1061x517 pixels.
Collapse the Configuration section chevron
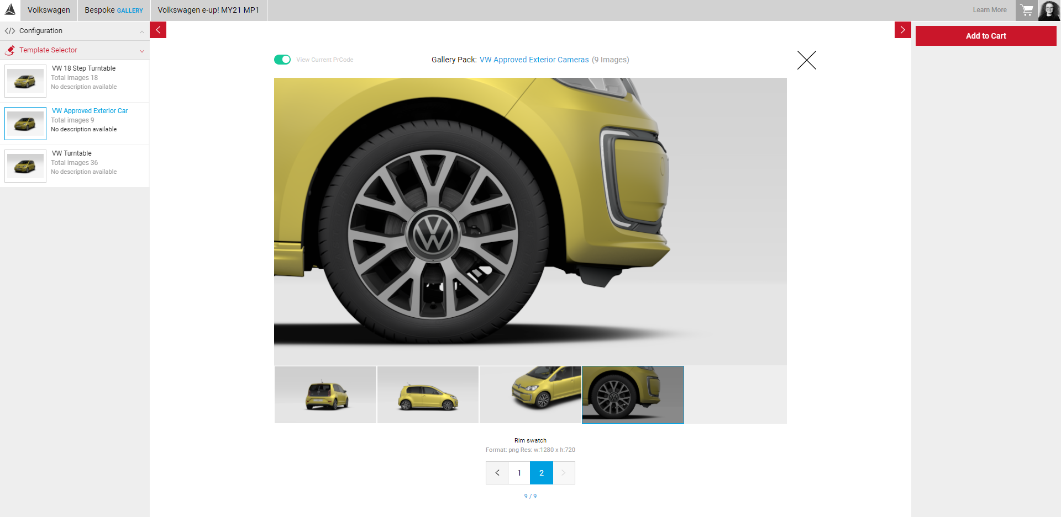click(x=142, y=31)
